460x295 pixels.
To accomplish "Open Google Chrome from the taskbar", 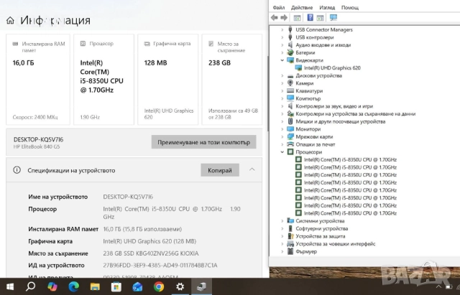I will (159, 286).
